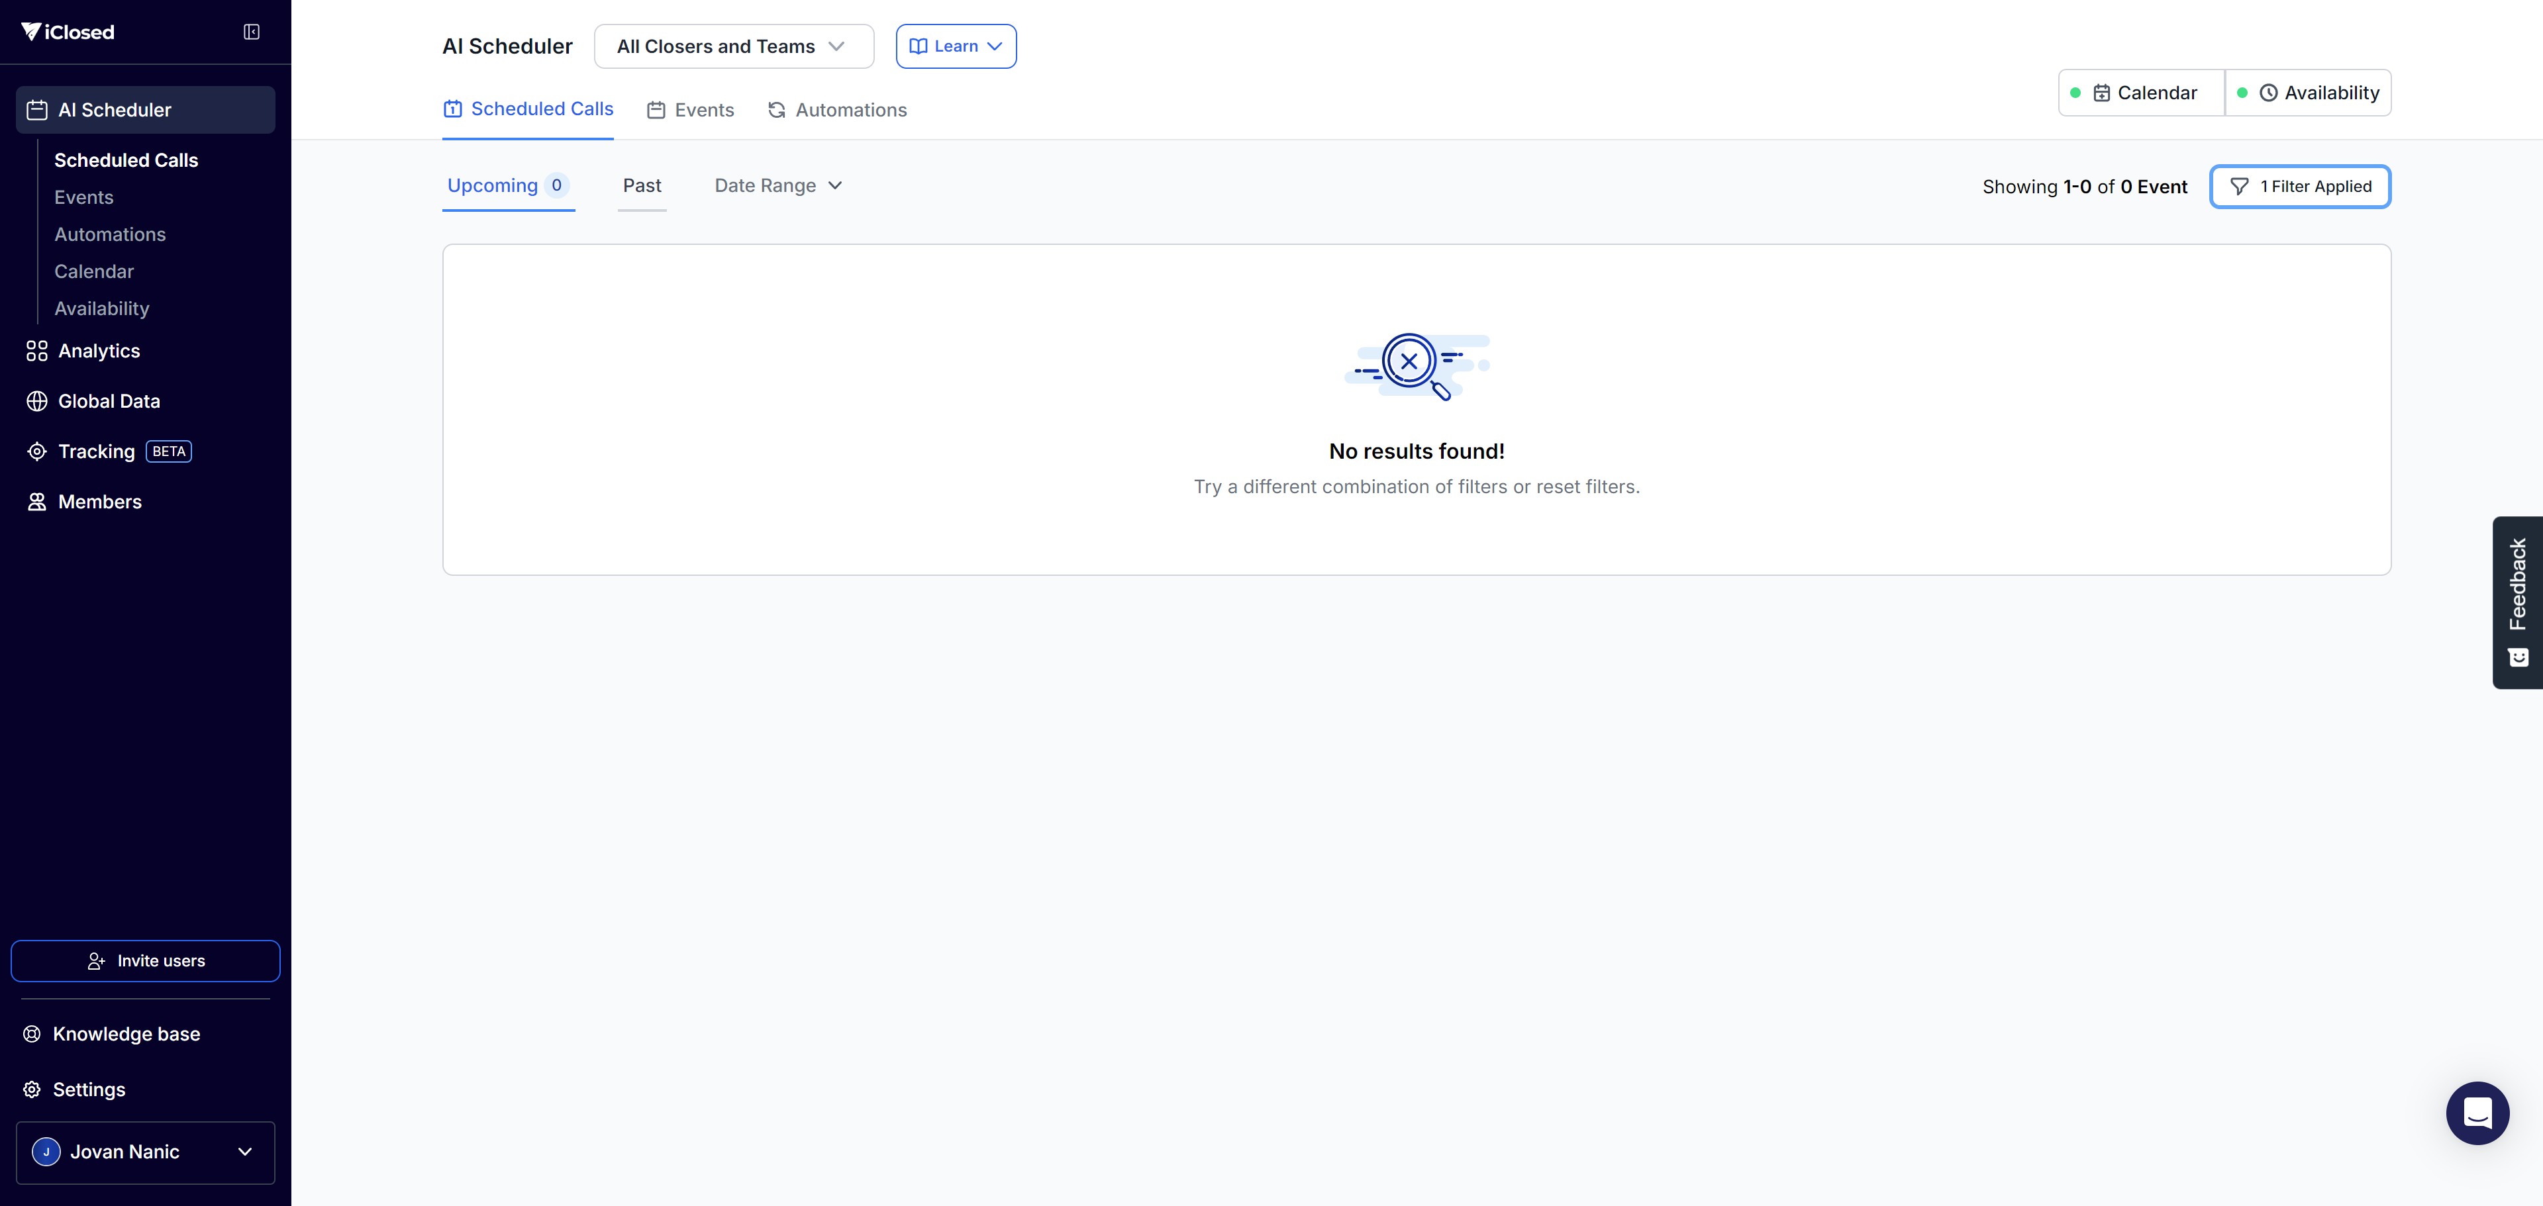Open Knowledge base link
The width and height of the screenshot is (2543, 1206).
(x=126, y=1033)
